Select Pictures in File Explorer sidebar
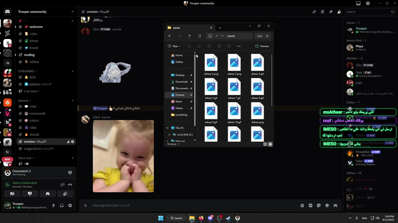This screenshot has height=223, width=398. 179,95
